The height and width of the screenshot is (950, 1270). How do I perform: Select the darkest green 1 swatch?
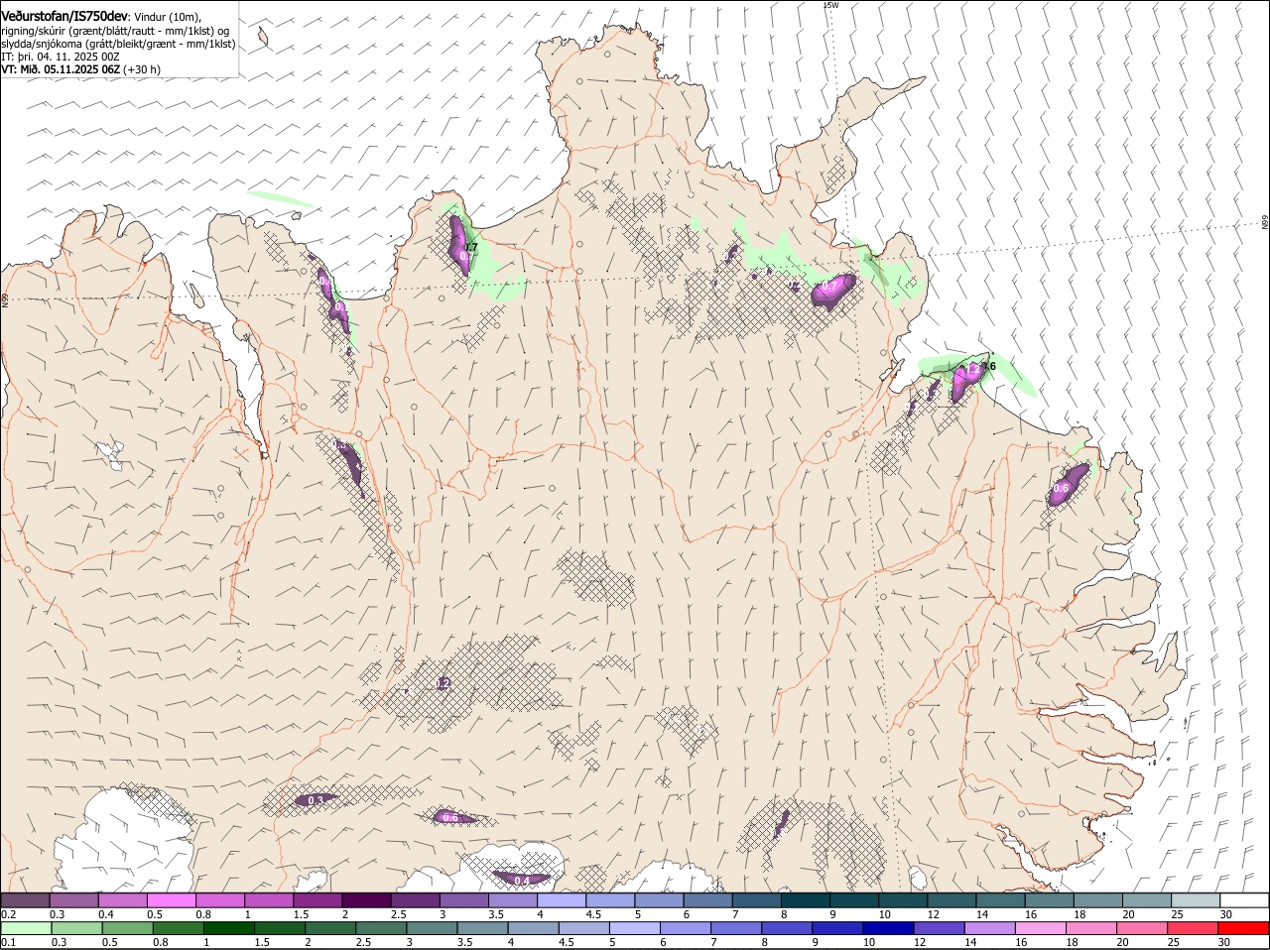point(228,928)
